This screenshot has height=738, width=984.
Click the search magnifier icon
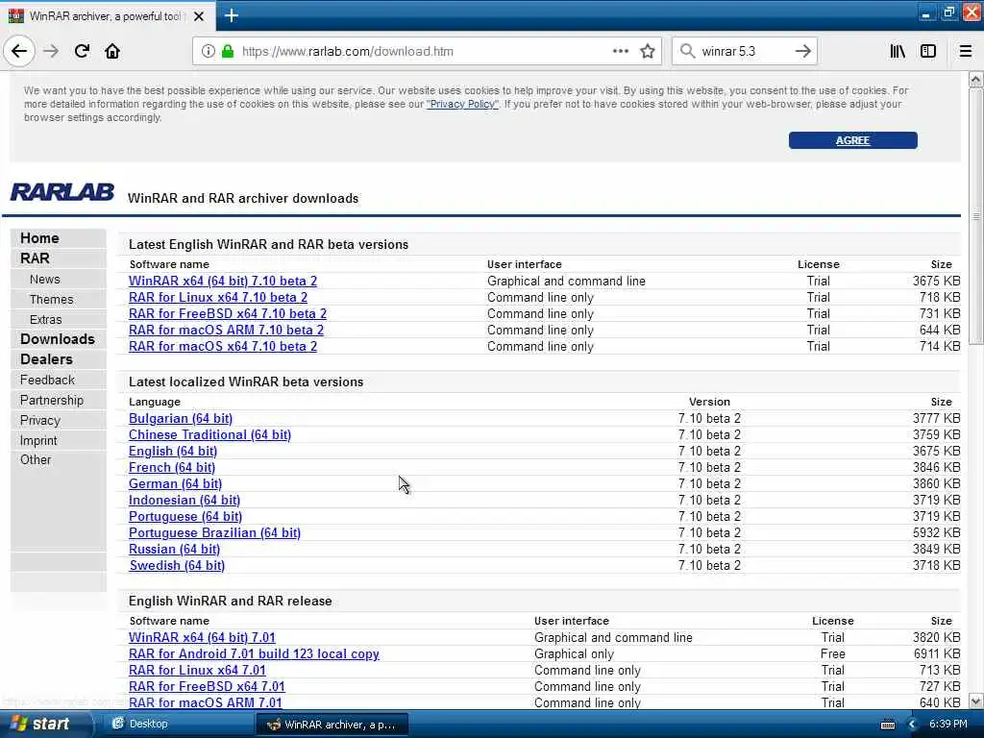click(688, 51)
